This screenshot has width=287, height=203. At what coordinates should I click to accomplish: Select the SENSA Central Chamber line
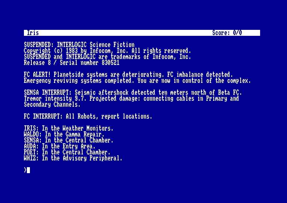point(69,140)
